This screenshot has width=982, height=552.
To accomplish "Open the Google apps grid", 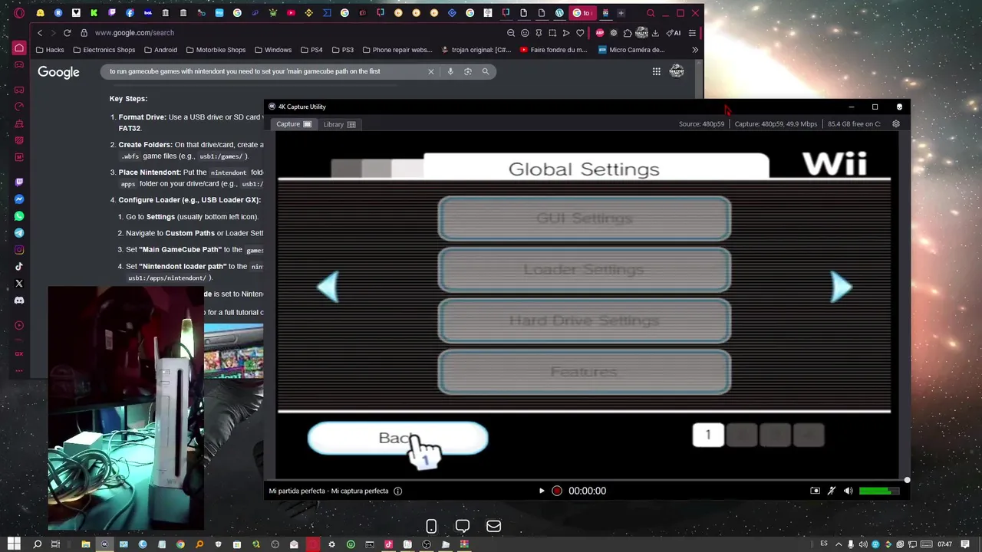I will (657, 71).
